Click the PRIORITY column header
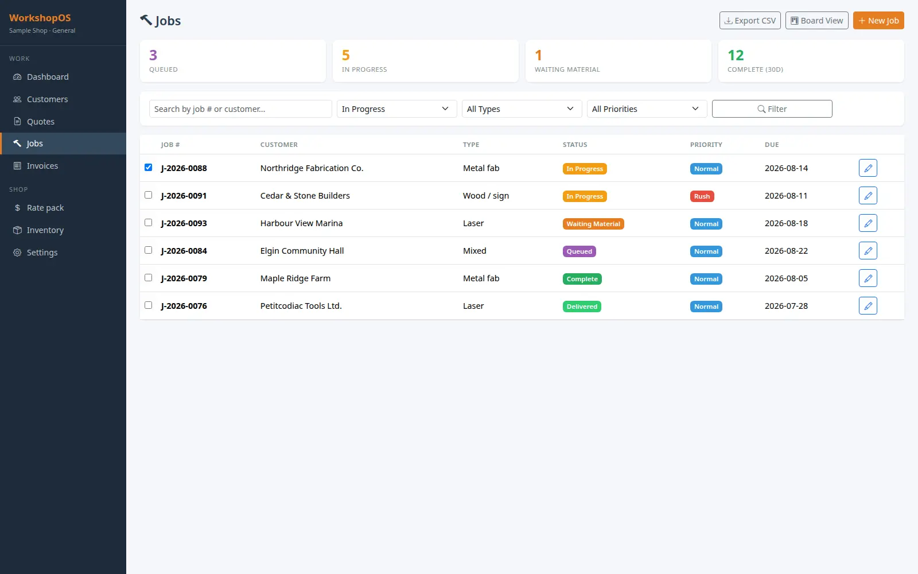 coord(706,145)
